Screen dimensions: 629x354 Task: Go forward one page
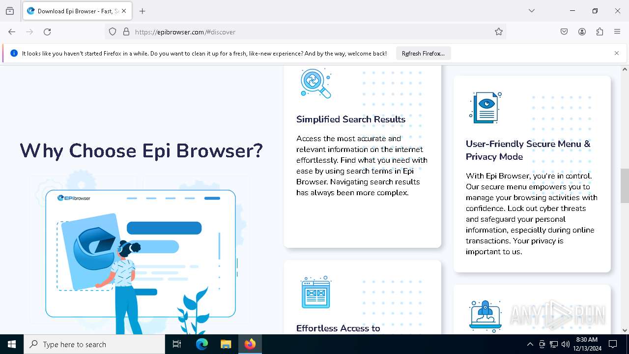(29, 32)
